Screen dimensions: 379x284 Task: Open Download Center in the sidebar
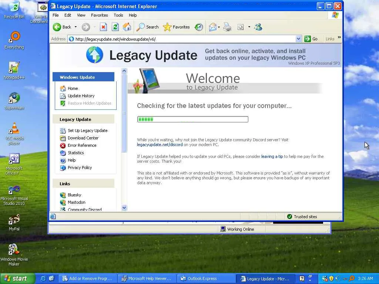tap(83, 138)
